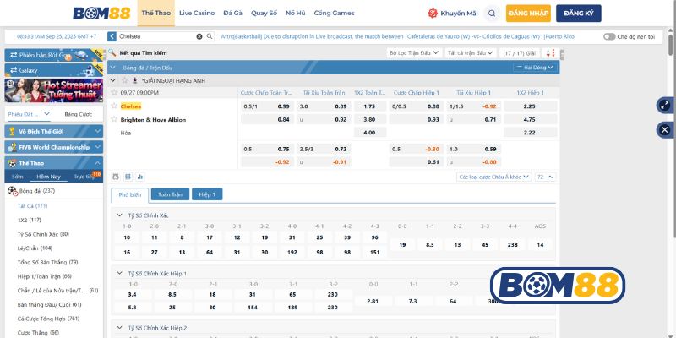Star Chelsea as a favorite team

tap(114, 106)
